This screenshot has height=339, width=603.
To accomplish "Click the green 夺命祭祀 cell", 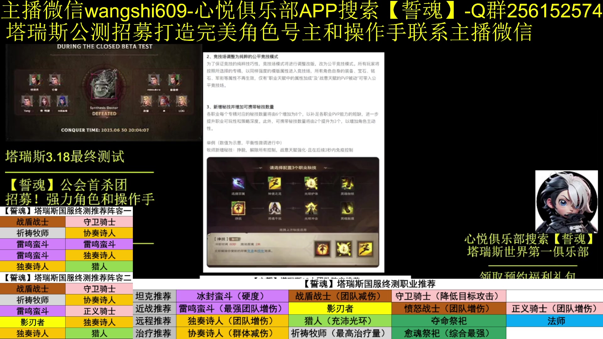I will [x=449, y=321].
